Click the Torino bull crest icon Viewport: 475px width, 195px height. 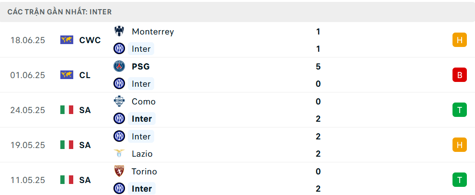tap(119, 172)
